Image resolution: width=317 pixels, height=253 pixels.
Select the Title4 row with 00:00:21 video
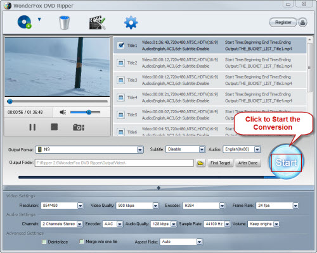click(210, 97)
